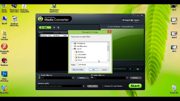Open Intel Education desktop folder
This screenshot has width=180, height=101.
coord(4,35)
